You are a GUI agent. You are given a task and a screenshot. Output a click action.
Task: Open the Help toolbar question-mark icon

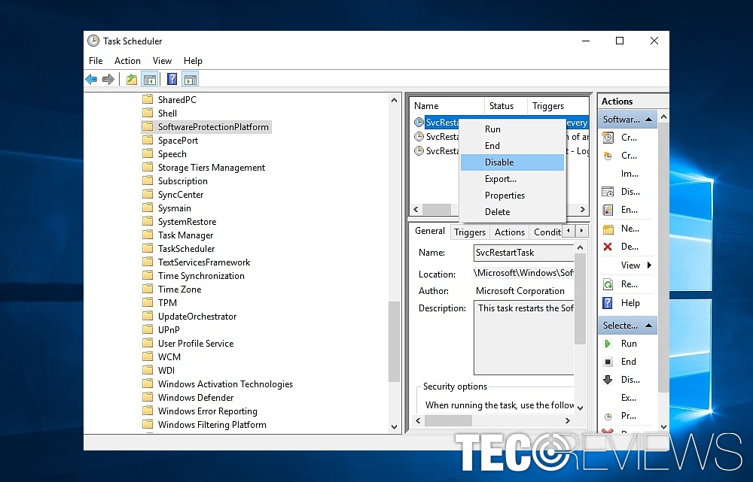[x=172, y=79]
